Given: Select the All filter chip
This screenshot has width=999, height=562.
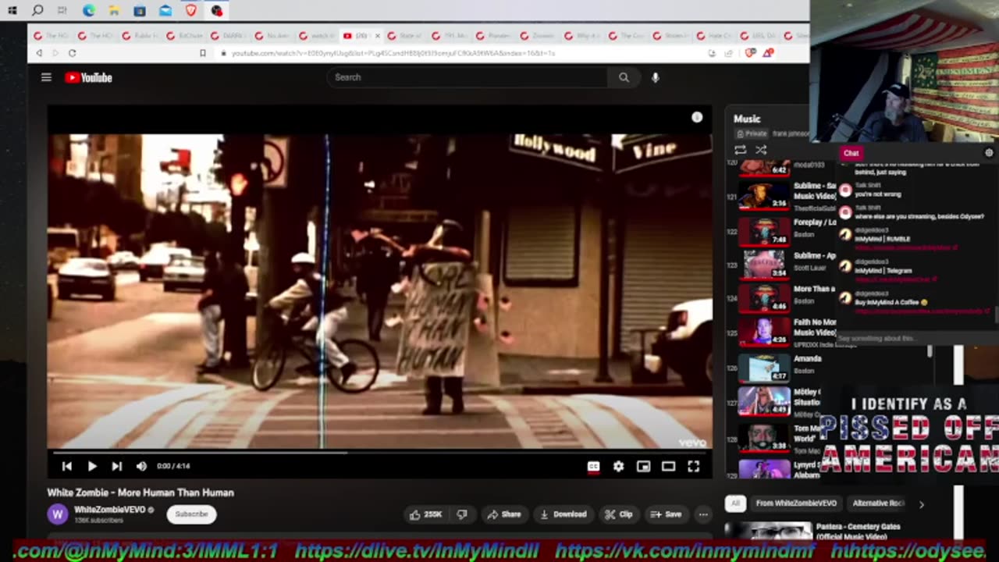Looking at the screenshot, I should pos(734,503).
